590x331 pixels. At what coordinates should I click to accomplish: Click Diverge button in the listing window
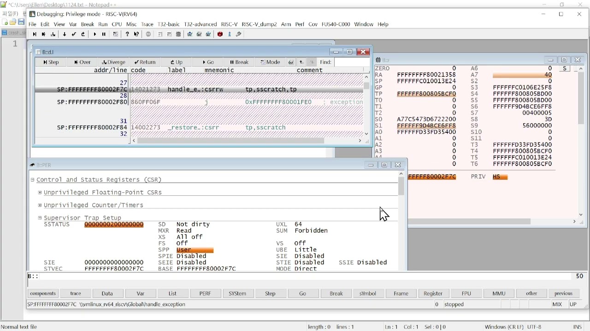click(x=113, y=62)
